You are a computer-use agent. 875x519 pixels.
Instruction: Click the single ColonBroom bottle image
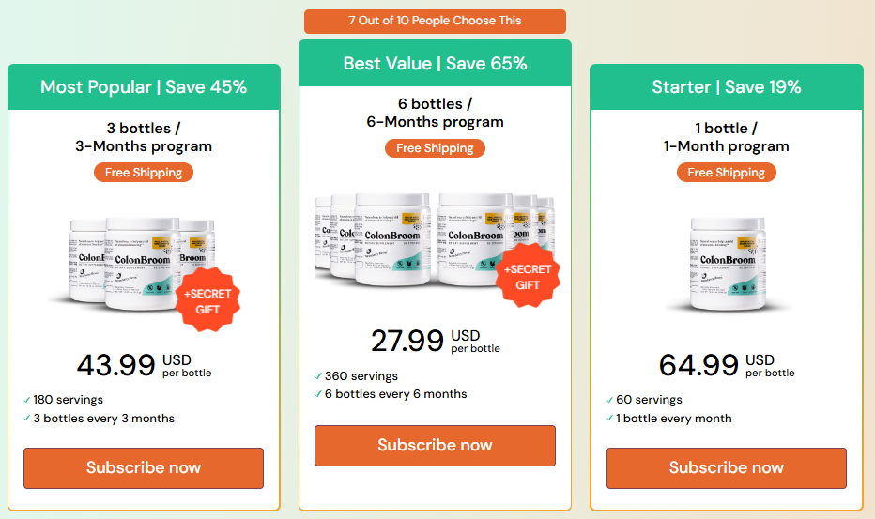pyautogui.click(x=727, y=264)
